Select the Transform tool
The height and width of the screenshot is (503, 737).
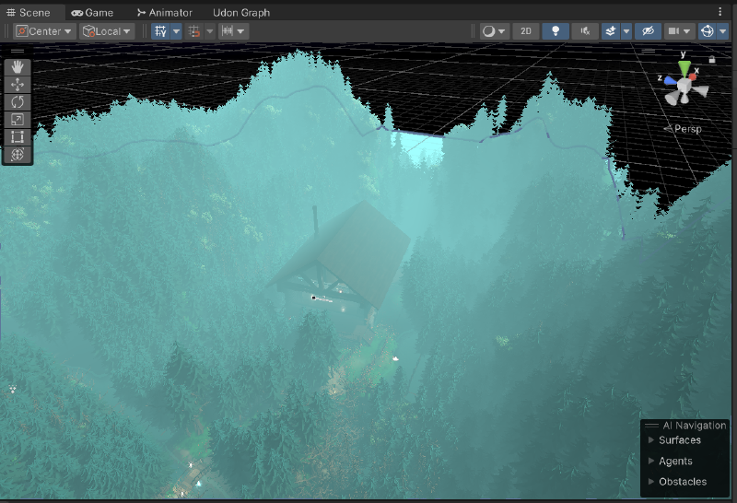click(18, 155)
